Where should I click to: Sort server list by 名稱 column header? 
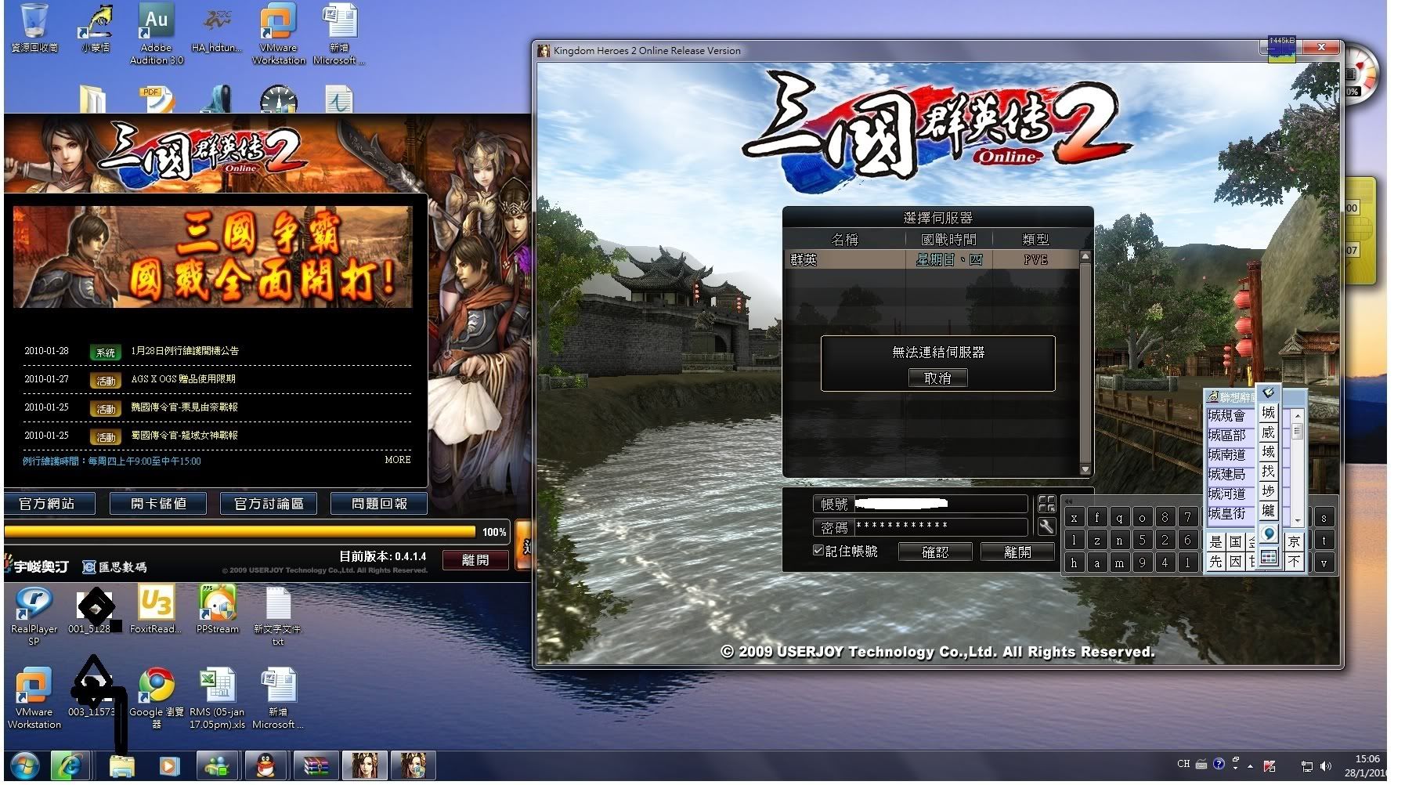point(844,239)
